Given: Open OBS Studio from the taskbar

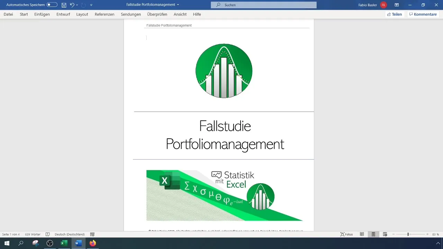Looking at the screenshot, I should [50, 243].
